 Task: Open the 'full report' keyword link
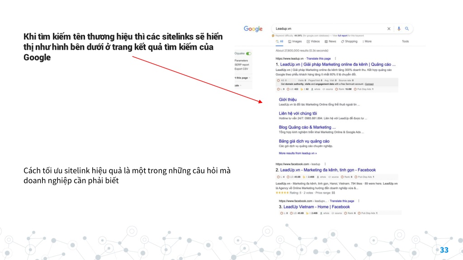coord(343,36)
